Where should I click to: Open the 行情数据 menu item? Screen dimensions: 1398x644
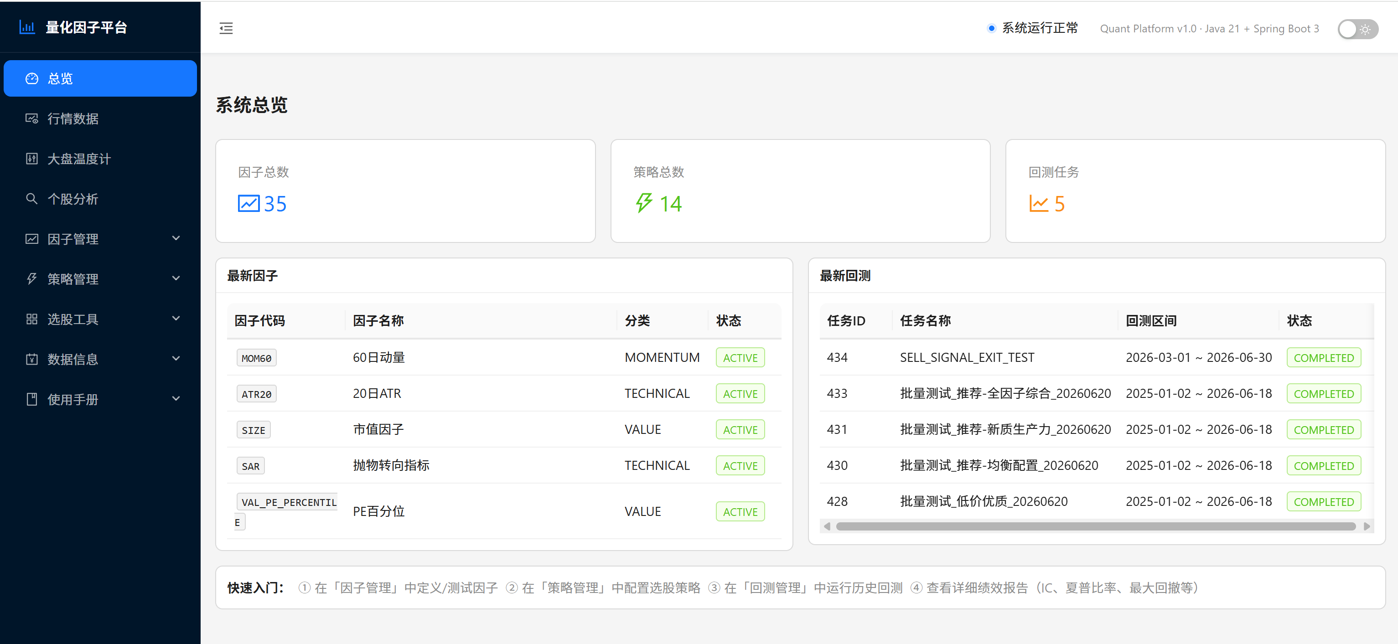(x=100, y=119)
